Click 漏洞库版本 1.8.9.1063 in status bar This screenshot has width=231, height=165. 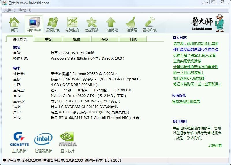(103, 160)
